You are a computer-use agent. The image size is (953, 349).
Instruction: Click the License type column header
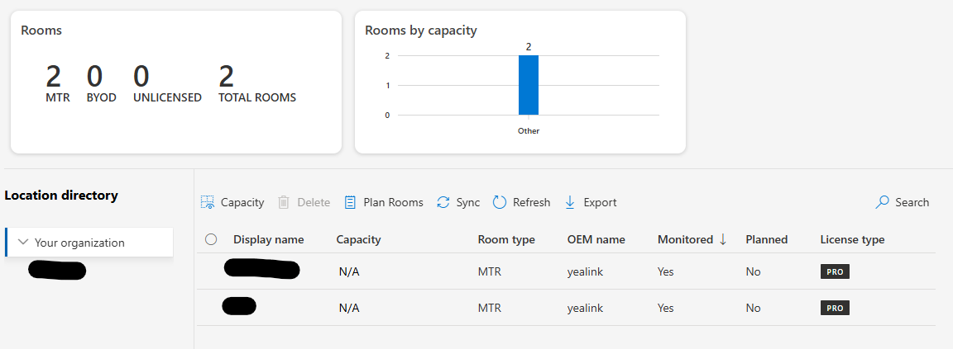(852, 239)
